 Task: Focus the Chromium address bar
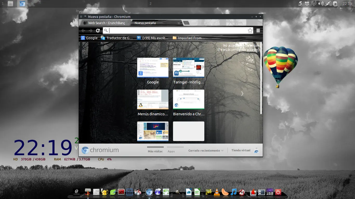tap(178, 31)
